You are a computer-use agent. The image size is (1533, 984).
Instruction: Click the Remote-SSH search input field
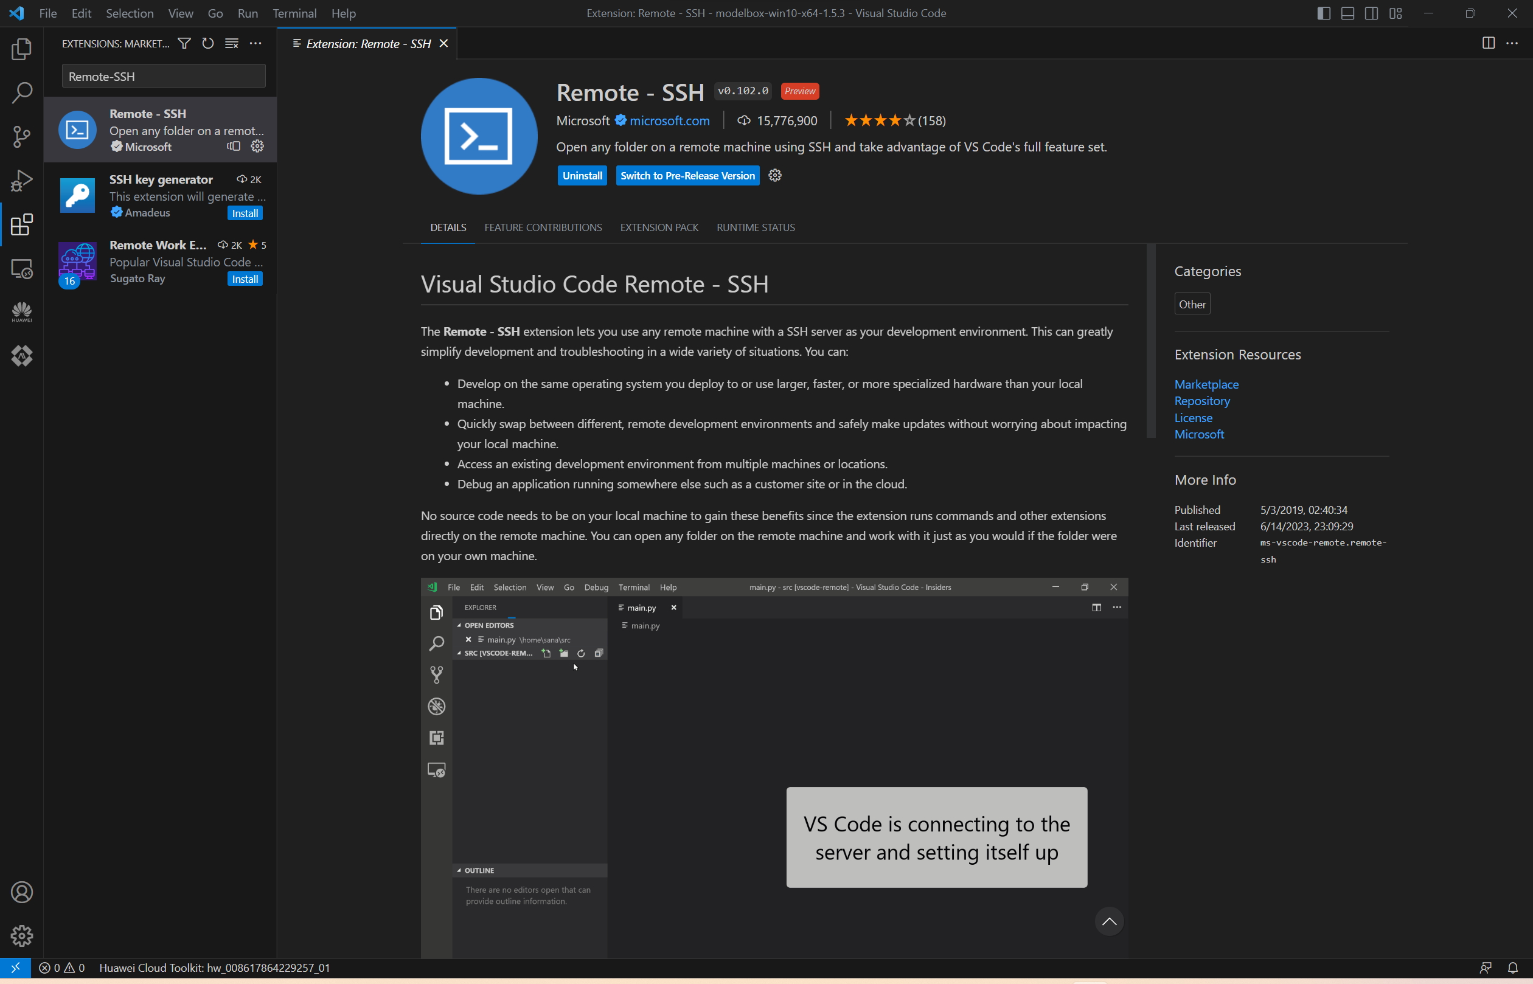164,76
